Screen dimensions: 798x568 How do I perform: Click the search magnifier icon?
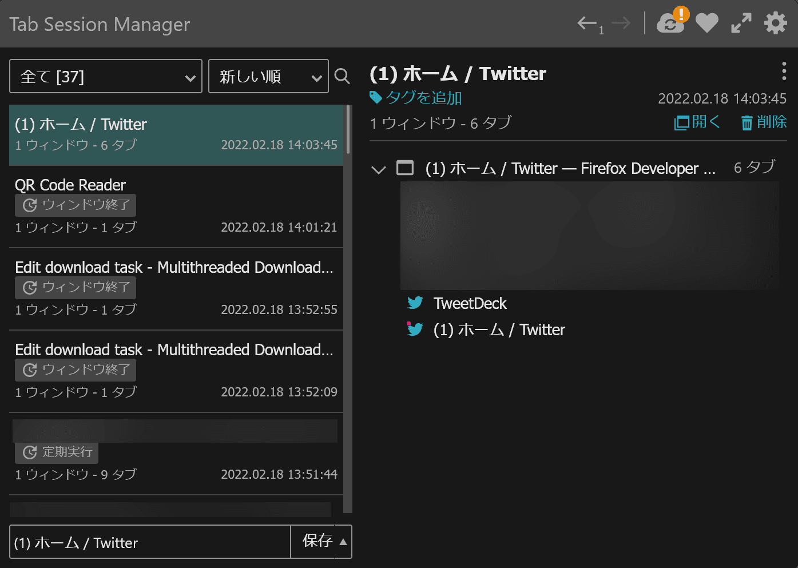[x=342, y=76]
